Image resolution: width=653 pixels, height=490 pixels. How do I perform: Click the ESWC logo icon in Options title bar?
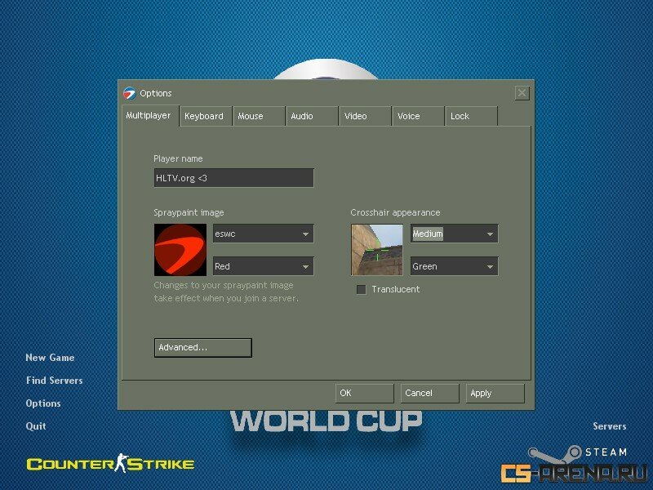click(x=129, y=93)
